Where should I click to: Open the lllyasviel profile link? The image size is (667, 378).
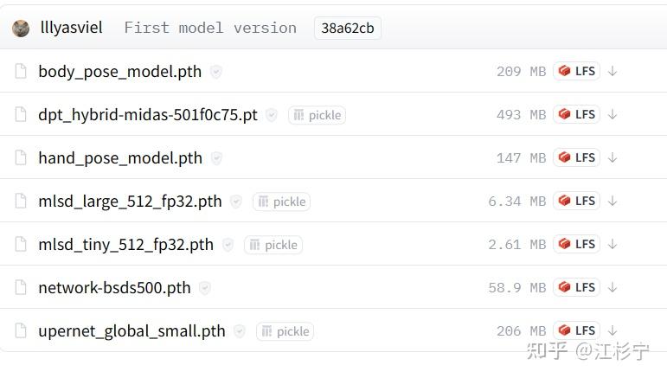click(x=72, y=28)
